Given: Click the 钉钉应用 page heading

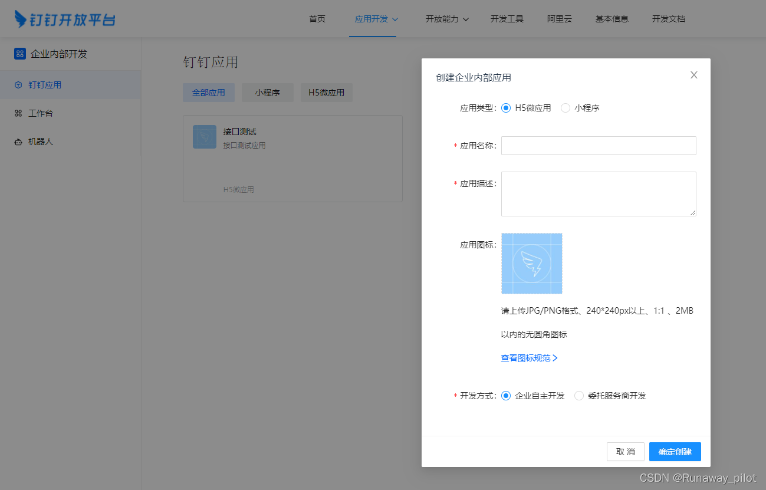Looking at the screenshot, I should [x=211, y=63].
